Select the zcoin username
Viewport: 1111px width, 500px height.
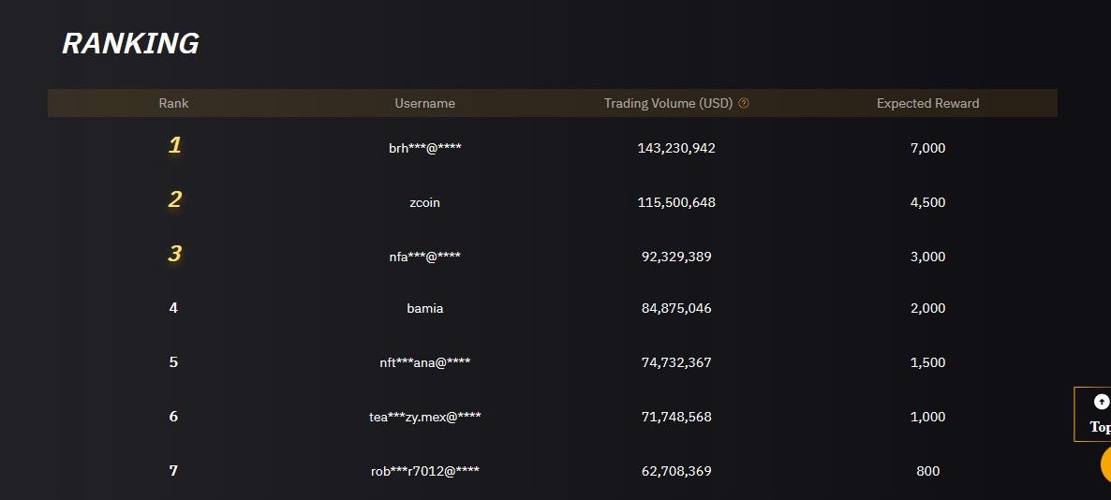(x=424, y=202)
